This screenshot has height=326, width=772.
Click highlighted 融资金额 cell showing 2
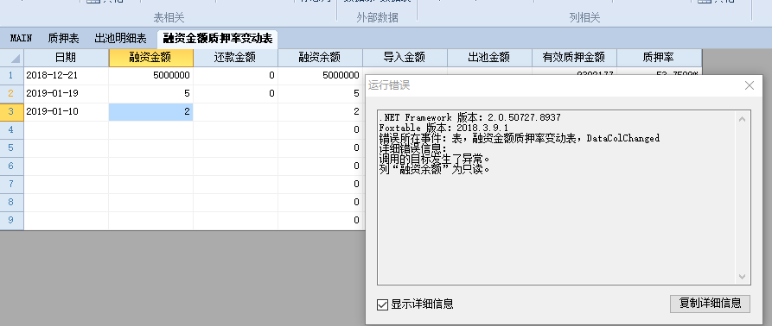click(150, 112)
